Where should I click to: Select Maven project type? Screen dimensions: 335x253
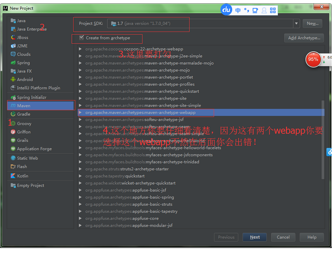click(41, 106)
